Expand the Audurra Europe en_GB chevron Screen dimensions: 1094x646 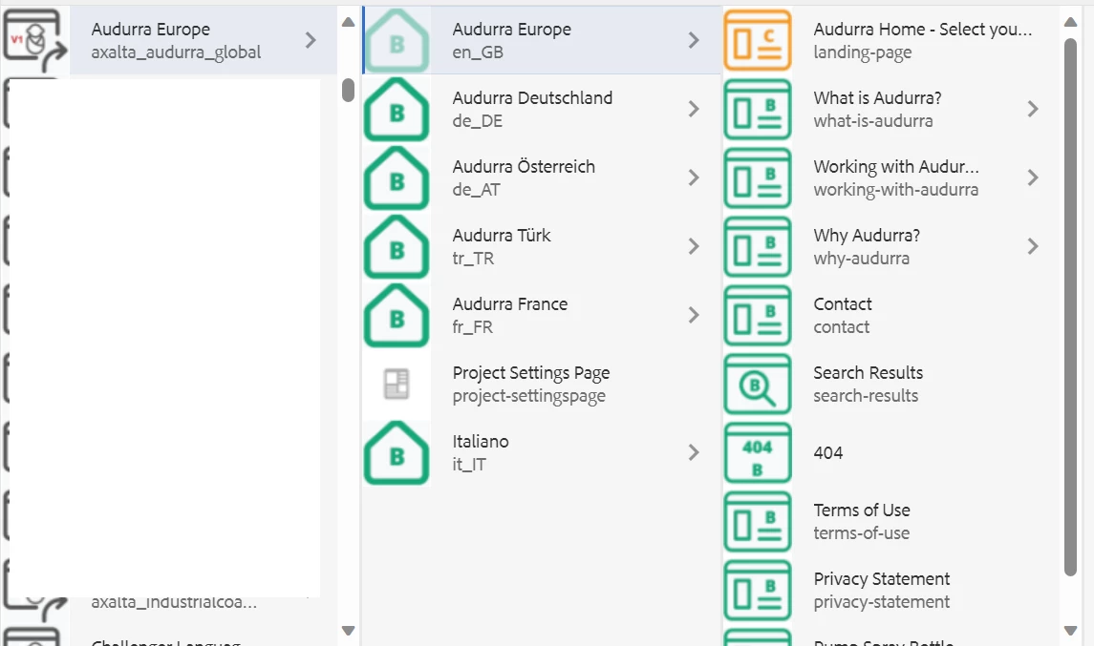694,40
